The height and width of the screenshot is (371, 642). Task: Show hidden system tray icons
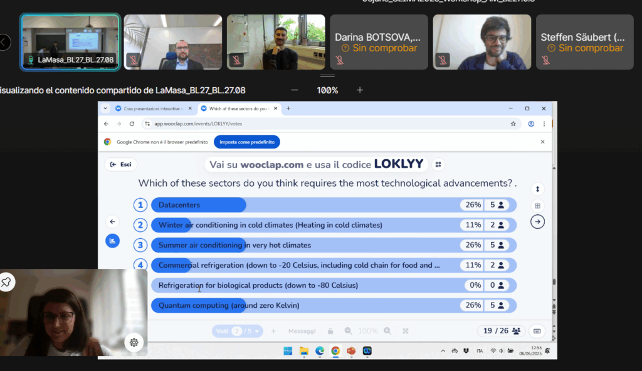click(x=443, y=351)
